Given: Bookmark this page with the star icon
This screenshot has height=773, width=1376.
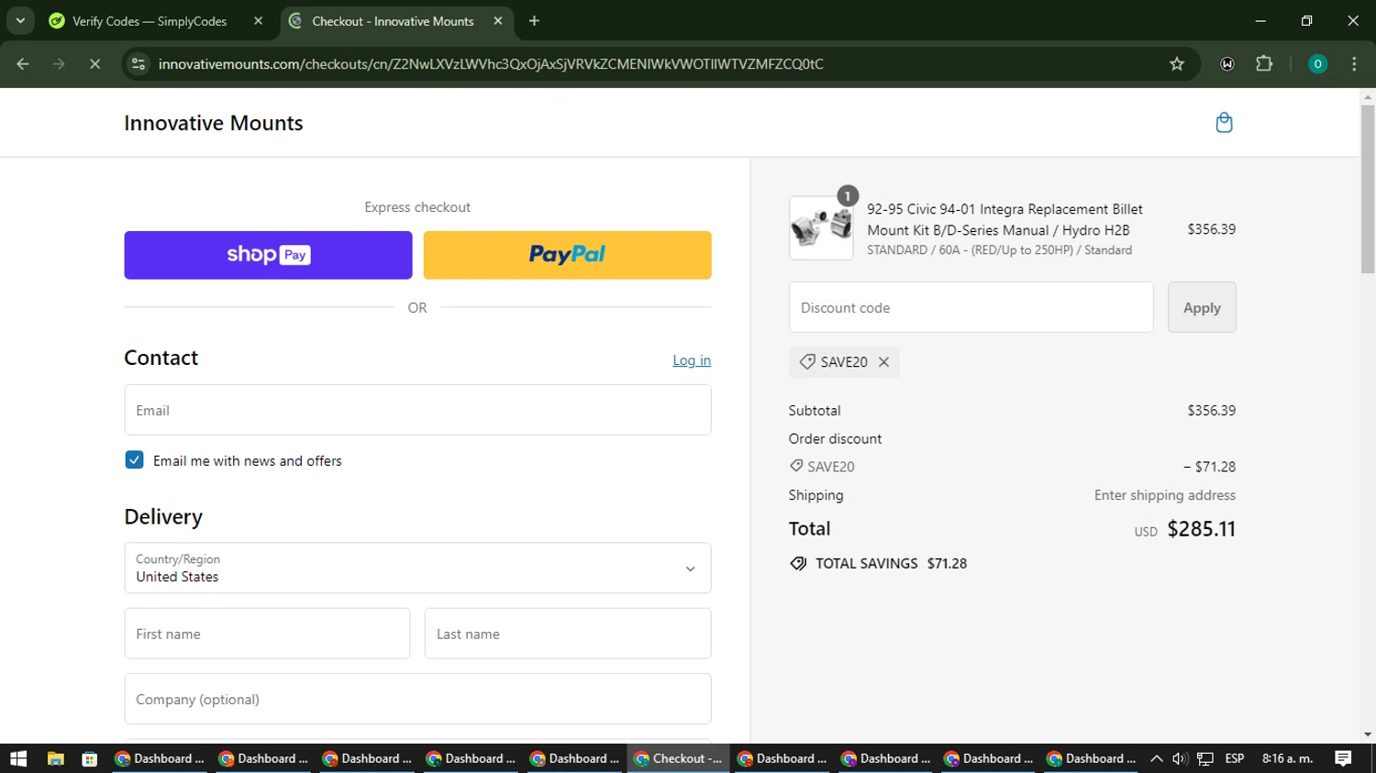Looking at the screenshot, I should (x=1177, y=64).
